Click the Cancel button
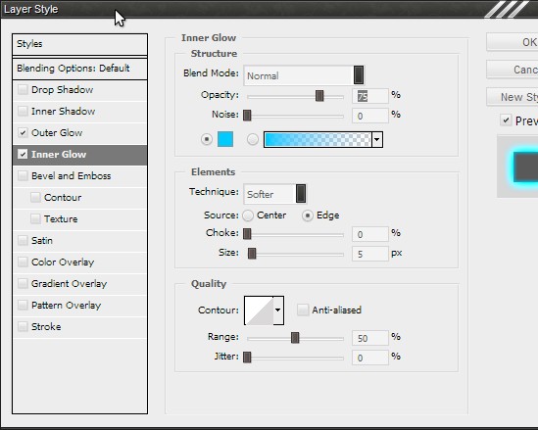The image size is (538, 430). pyautogui.click(x=513, y=70)
